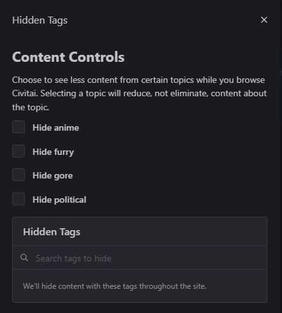Tick the Hide political checkbox
The width and height of the screenshot is (282, 313).
pyautogui.click(x=19, y=199)
